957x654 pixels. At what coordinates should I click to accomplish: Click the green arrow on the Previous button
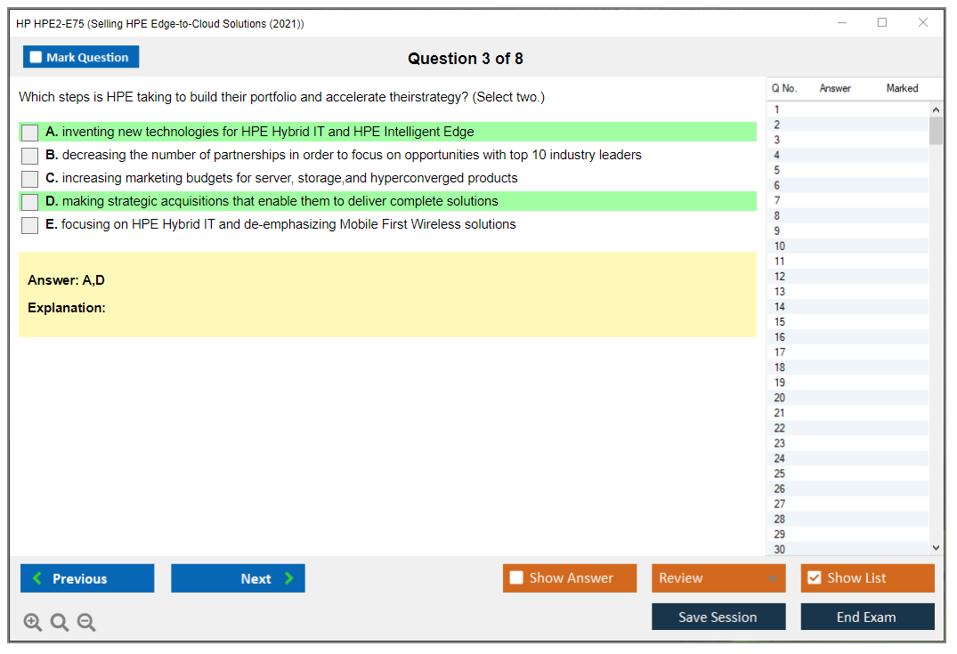tap(36, 578)
